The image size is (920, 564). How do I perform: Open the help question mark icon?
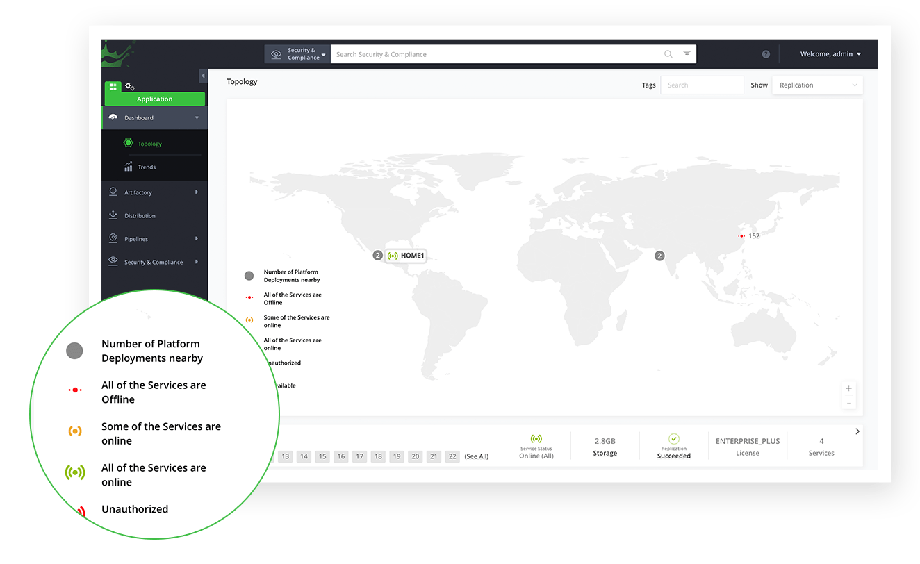point(766,54)
